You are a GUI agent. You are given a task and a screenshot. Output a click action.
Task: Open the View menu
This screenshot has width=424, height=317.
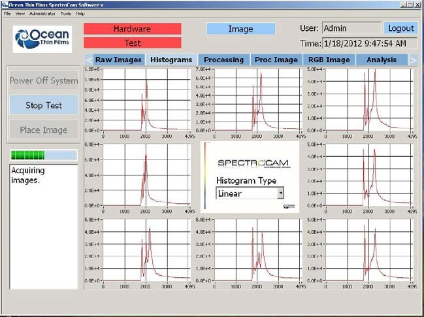point(20,13)
